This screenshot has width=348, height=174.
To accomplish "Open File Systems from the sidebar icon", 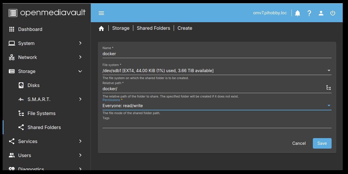I will click(x=21, y=113).
